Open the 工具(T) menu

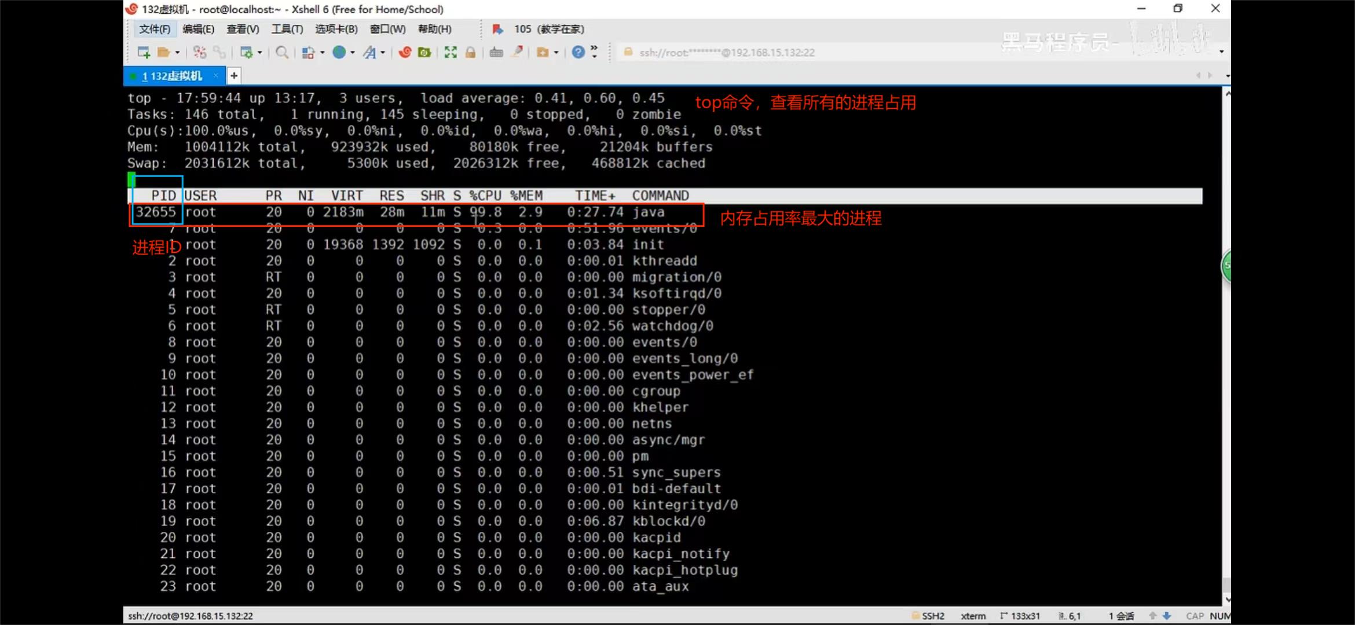click(287, 29)
